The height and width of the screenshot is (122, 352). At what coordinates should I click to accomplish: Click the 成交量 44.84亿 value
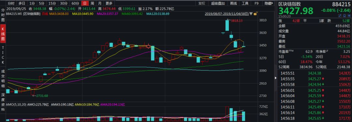pos(344,31)
